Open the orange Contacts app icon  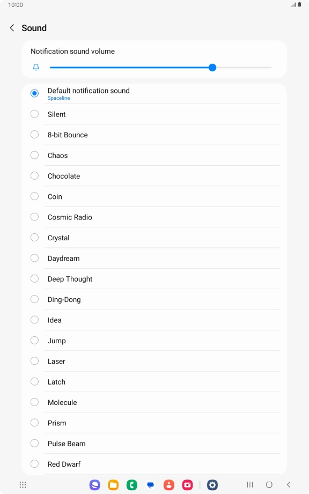tap(169, 484)
